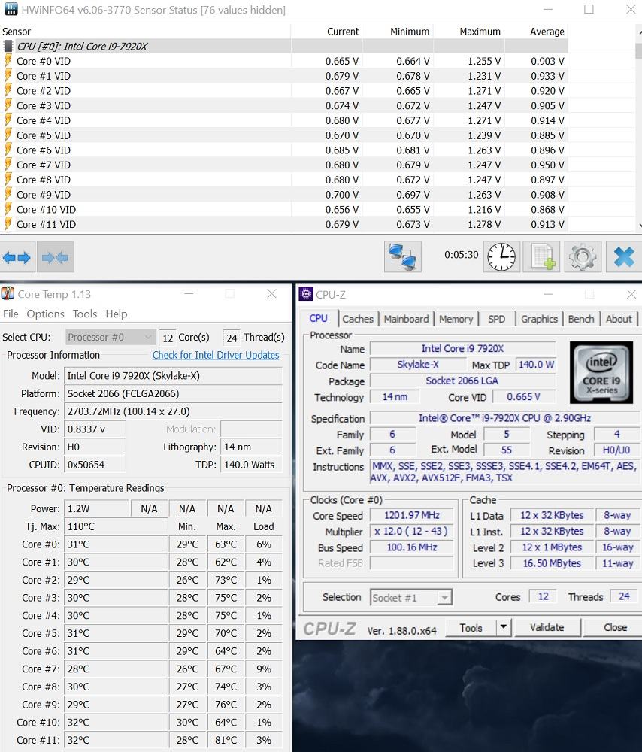Screen dimensions: 642x752
Task: Click the Intel Core i9 X-series logo
Action: click(x=601, y=372)
